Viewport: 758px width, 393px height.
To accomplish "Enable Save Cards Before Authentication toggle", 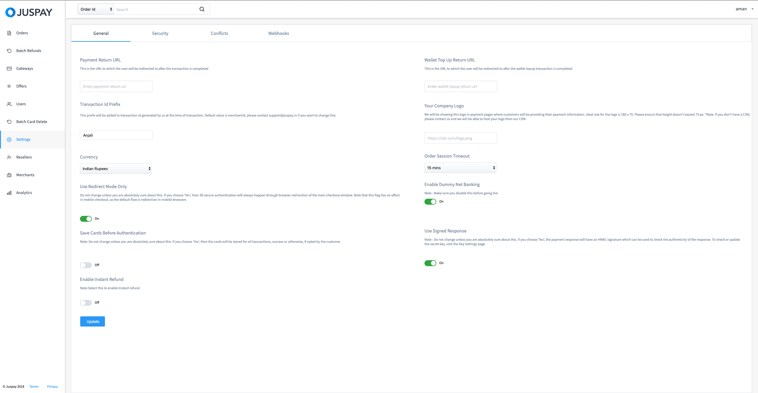I will 86,265.
